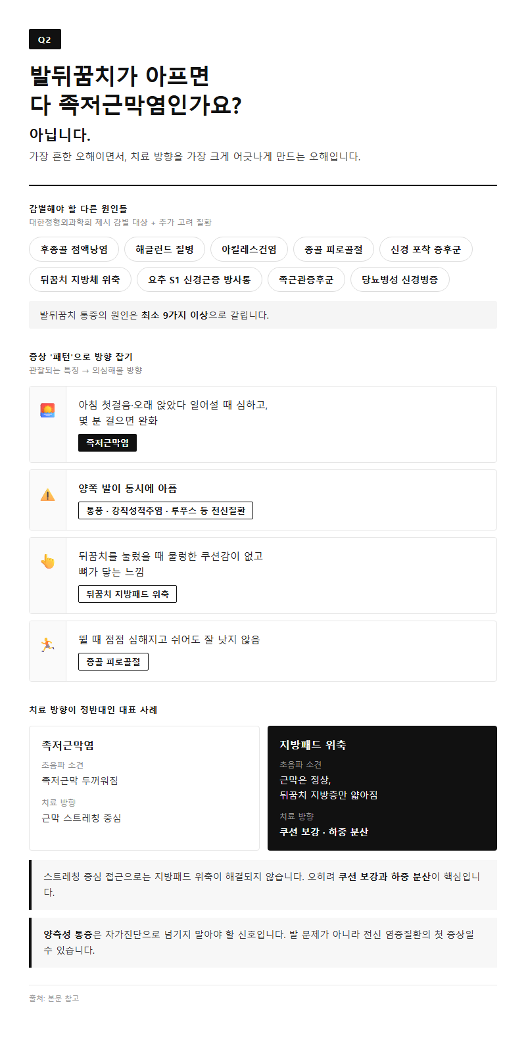The width and height of the screenshot is (526, 1038).
Task: Click the 증상 '패턴'으로 방향 잡기 heading
Action: point(81,356)
